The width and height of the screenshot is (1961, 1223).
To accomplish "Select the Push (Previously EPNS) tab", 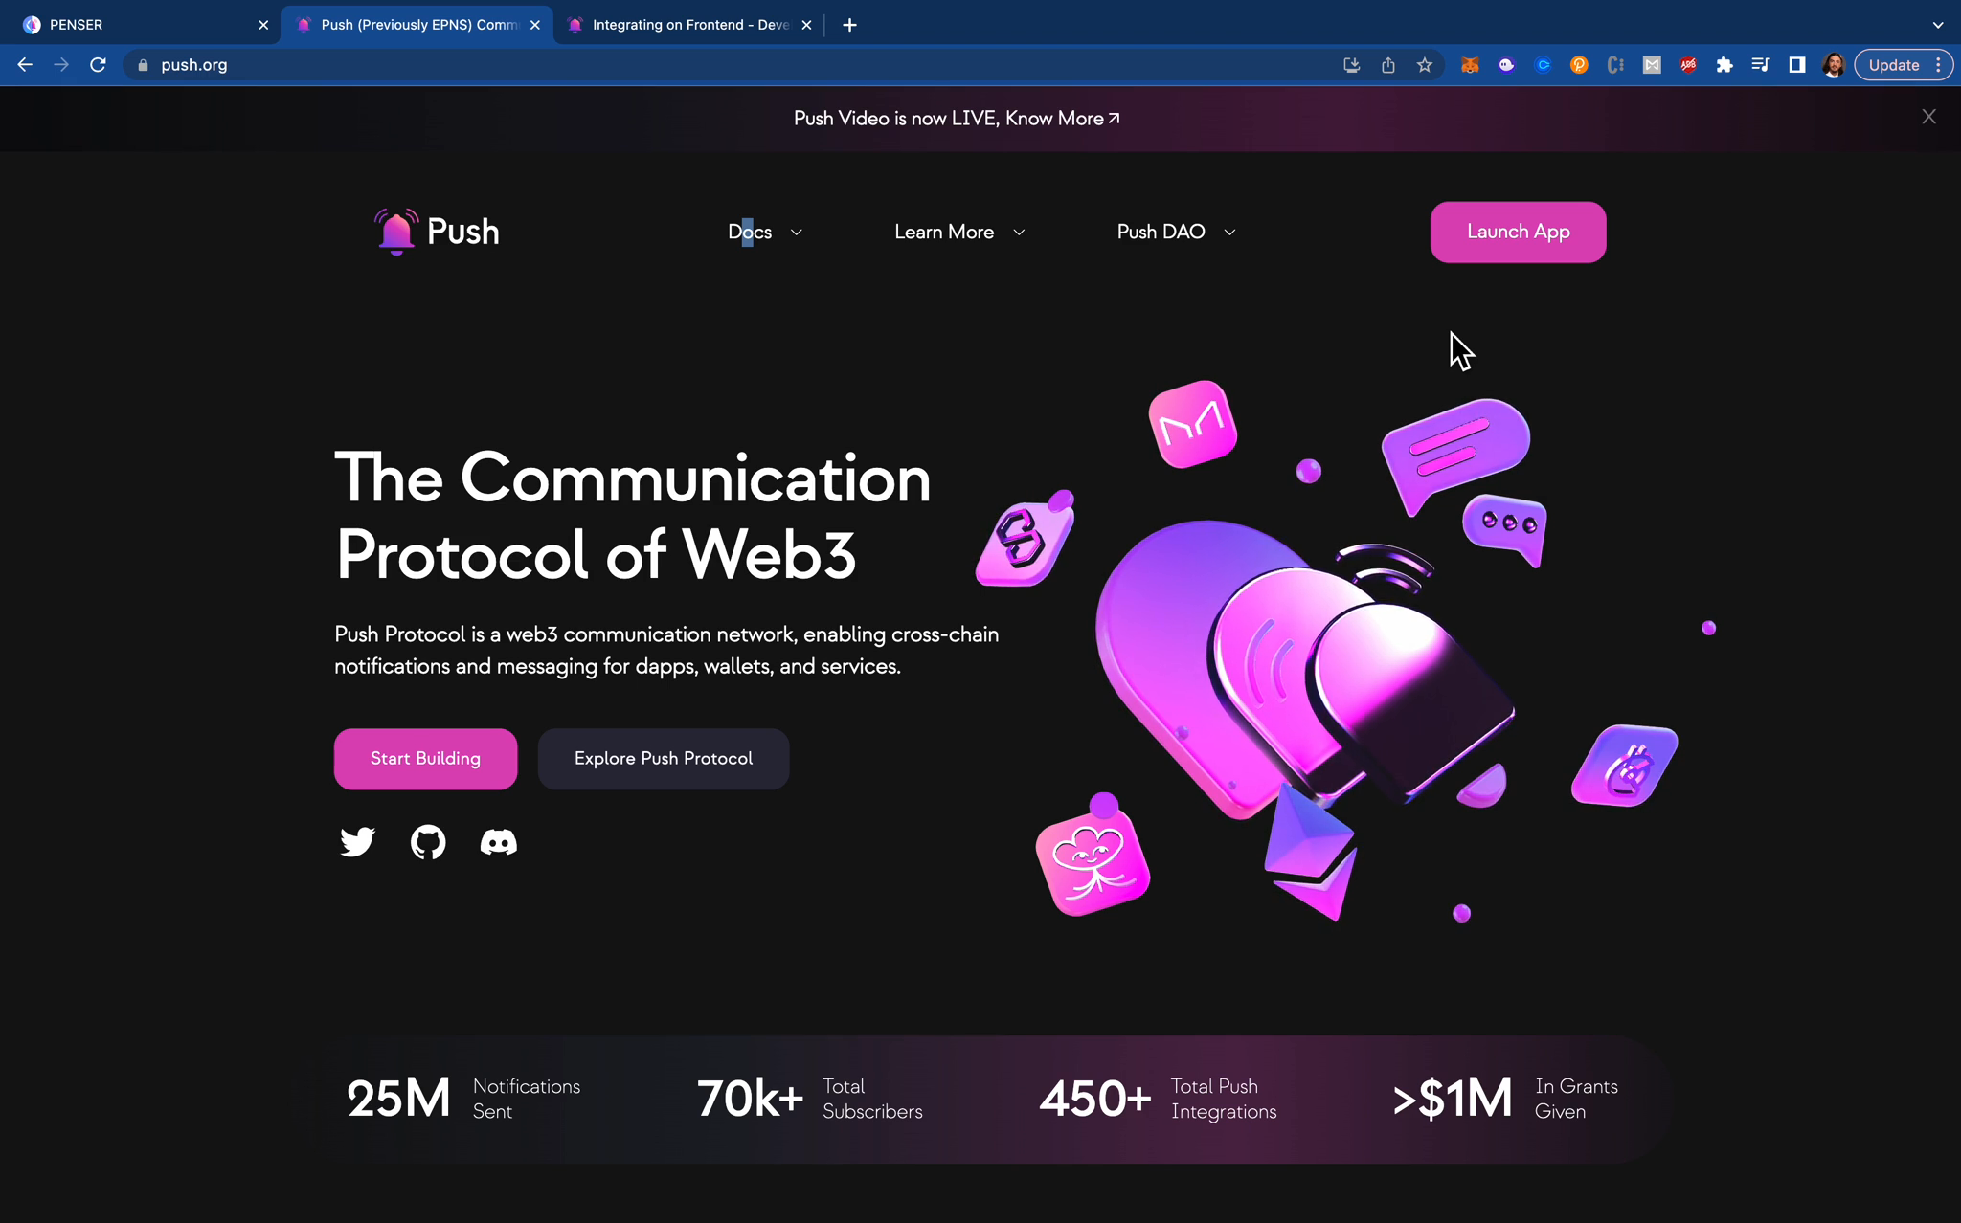I will point(417,25).
